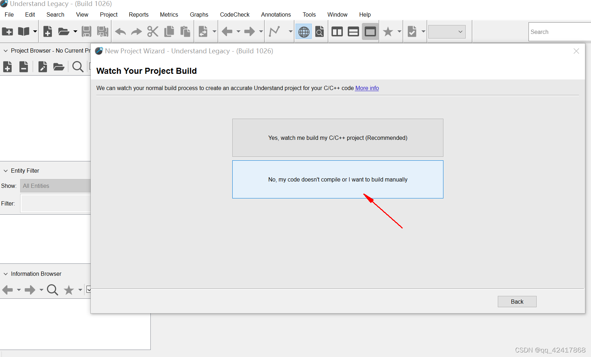
Task: Open dropdown next to graph line icon
Action: [291, 32]
